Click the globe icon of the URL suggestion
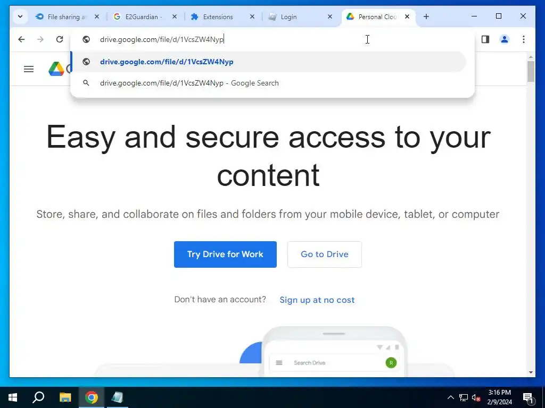The width and height of the screenshot is (545, 408). click(x=86, y=62)
